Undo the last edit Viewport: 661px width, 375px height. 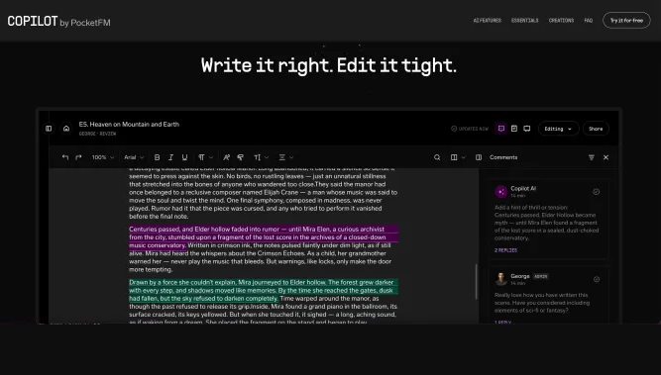pos(65,157)
